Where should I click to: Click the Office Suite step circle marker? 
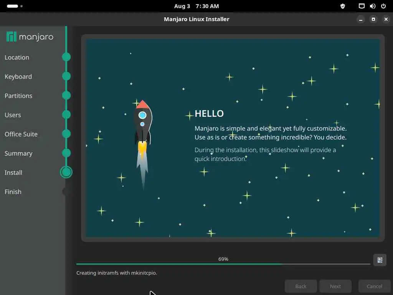click(x=66, y=134)
